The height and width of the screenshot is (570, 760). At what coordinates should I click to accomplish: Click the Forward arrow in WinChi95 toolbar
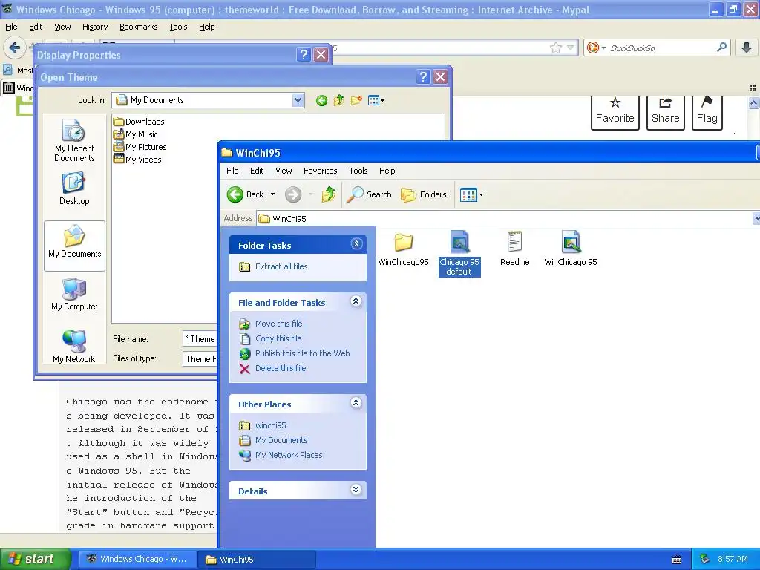click(292, 195)
